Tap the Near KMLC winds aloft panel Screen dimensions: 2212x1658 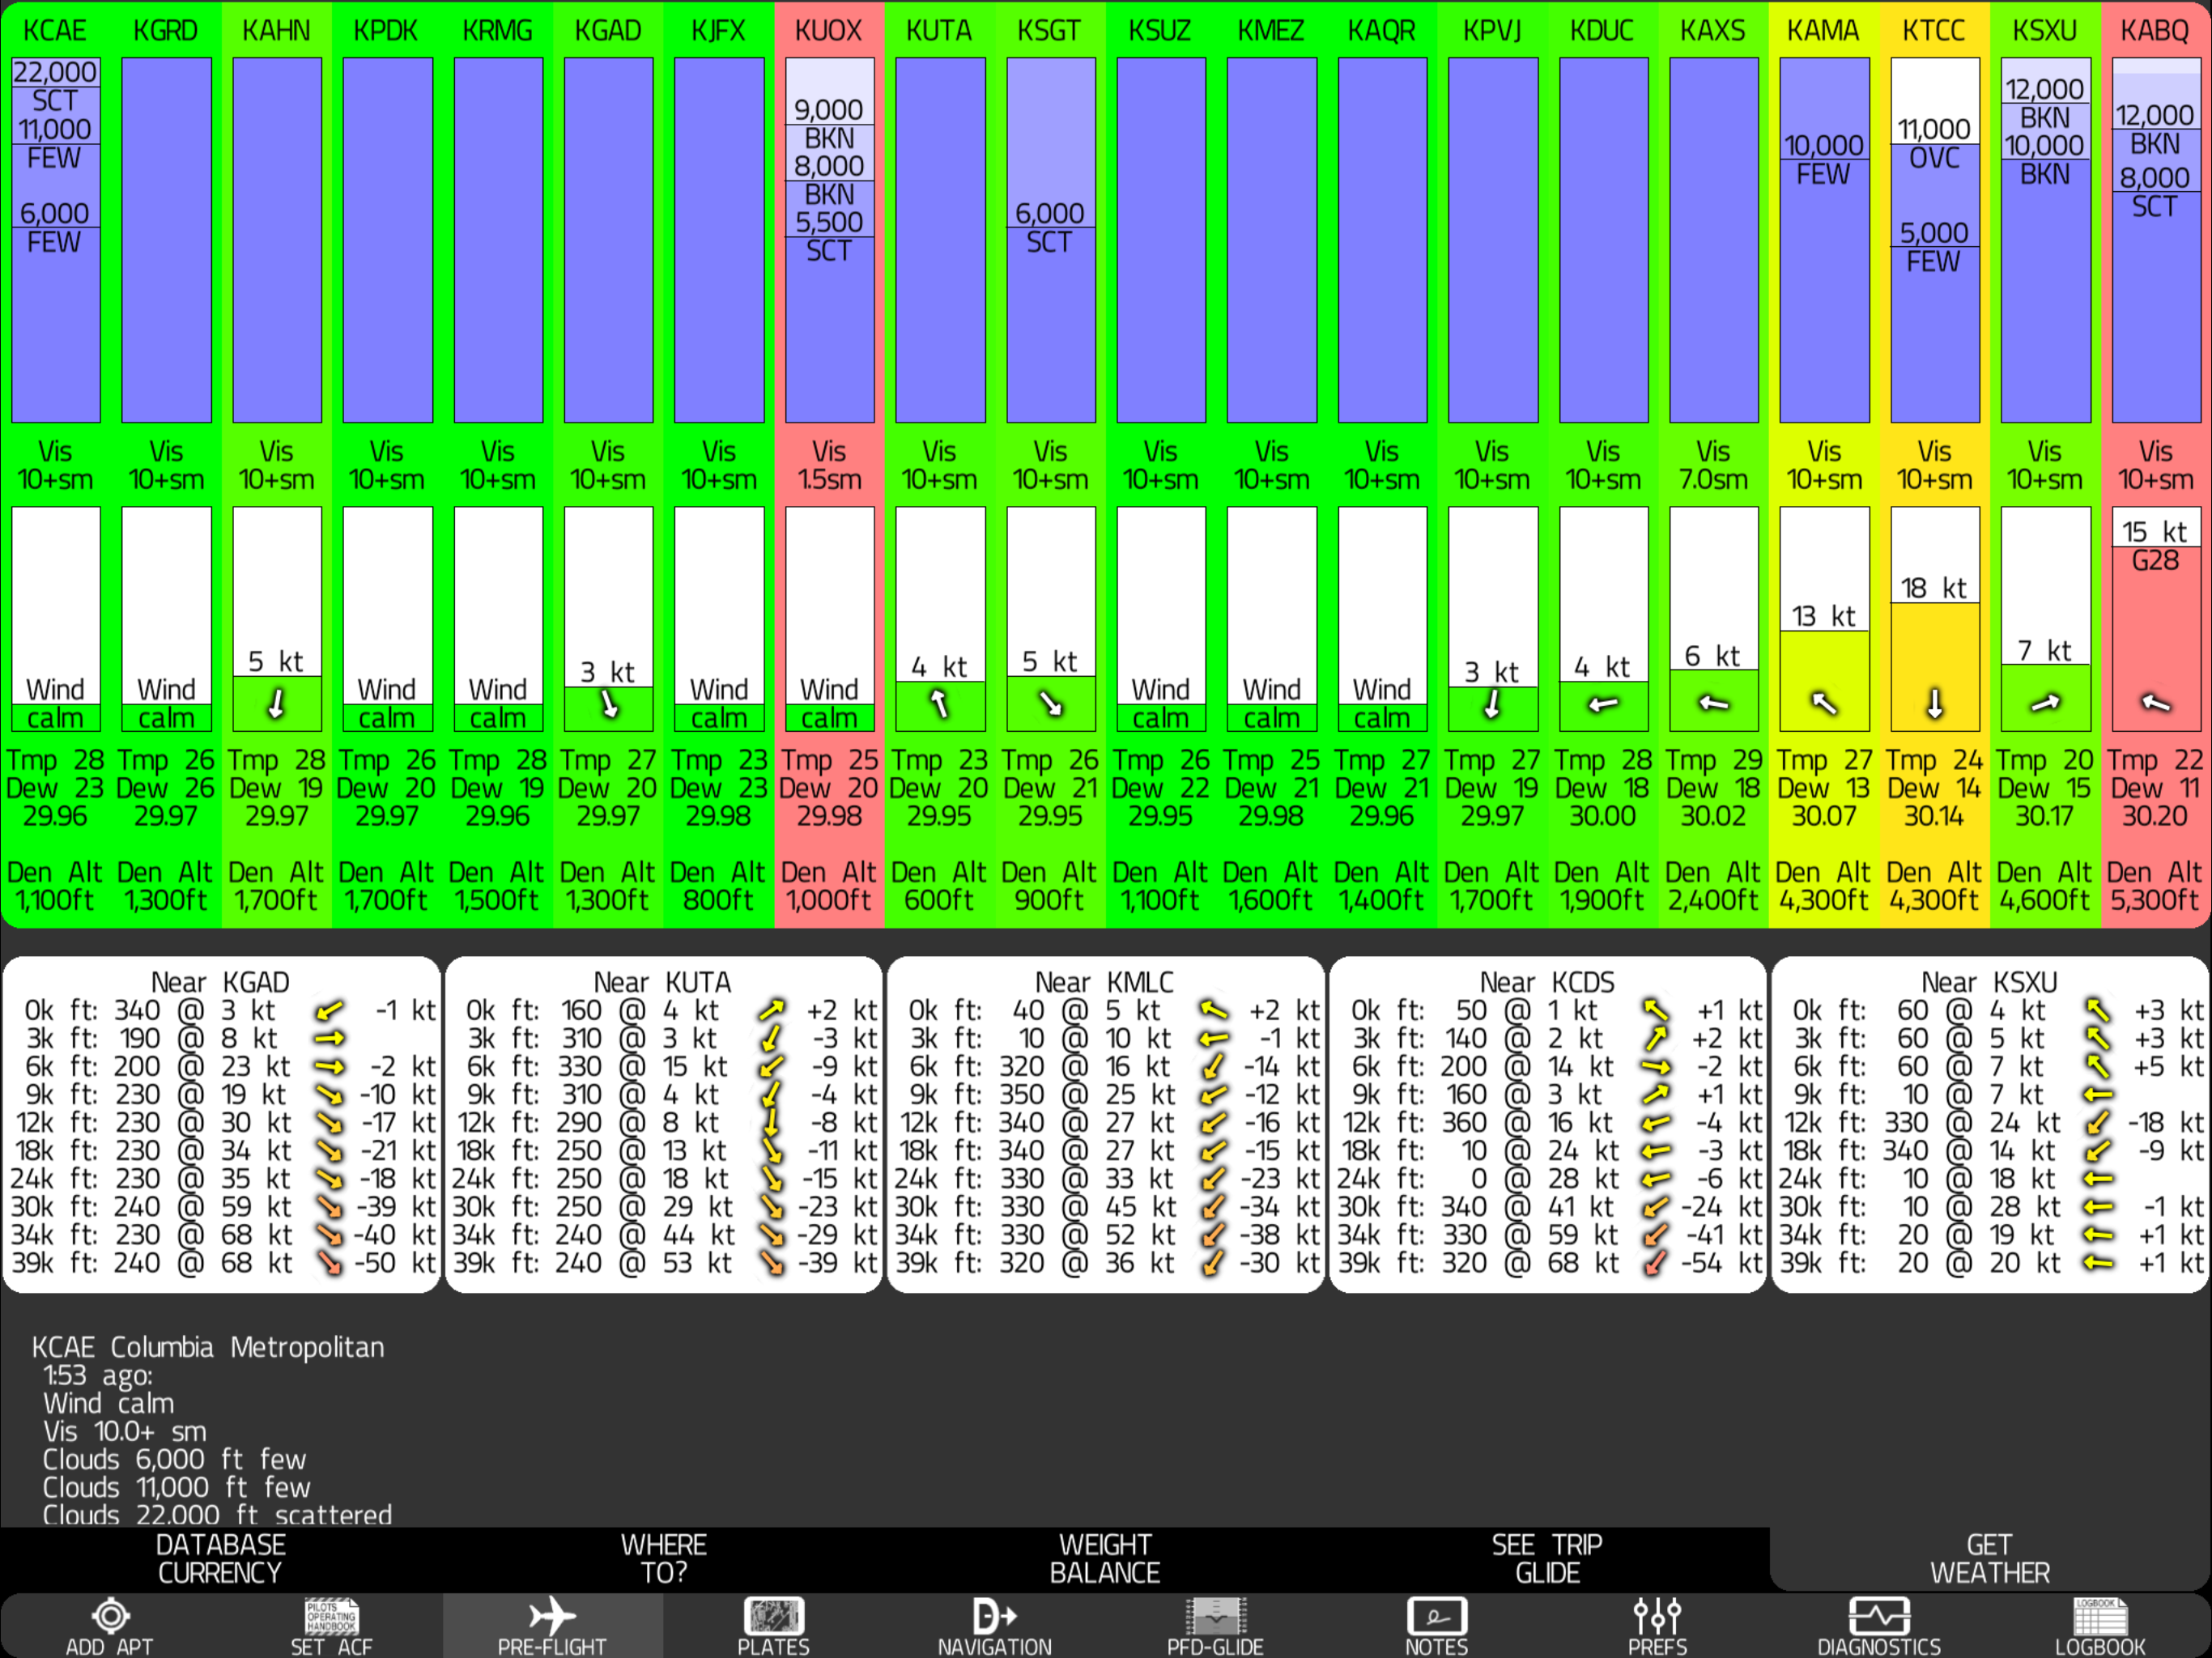click(x=1105, y=1125)
